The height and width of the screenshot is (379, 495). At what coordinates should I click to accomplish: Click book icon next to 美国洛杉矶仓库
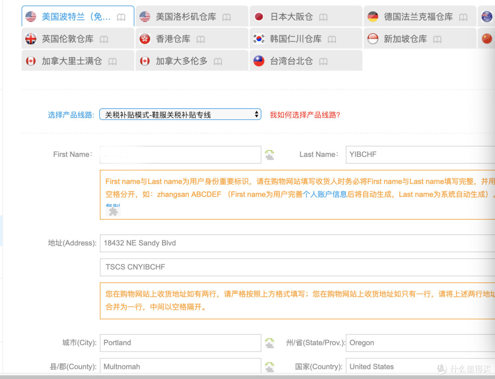[x=226, y=17]
